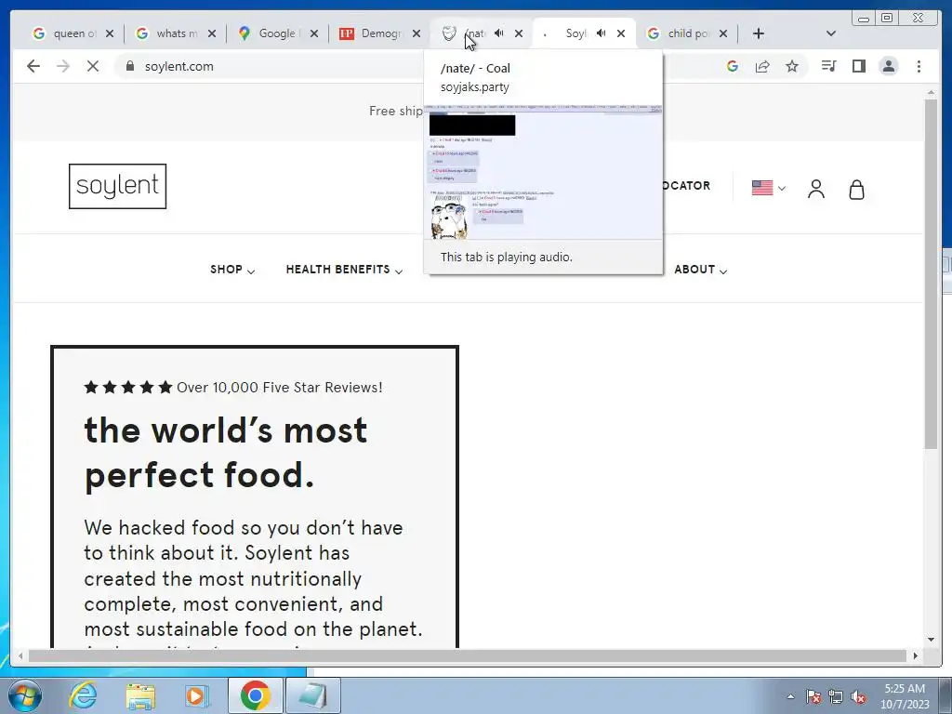Go back to the previous page
The height and width of the screenshot is (714, 952).
click(x=33, y=66)
